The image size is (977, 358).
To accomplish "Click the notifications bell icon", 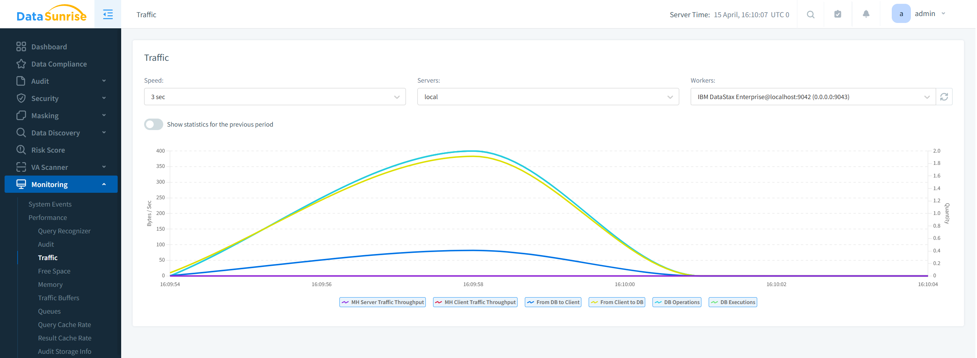I will tap(865, 14).
